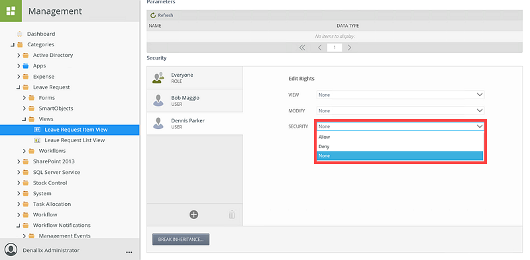Select the Everyone role entry
Screen dimensions: 530x260
tap(195, 77)
